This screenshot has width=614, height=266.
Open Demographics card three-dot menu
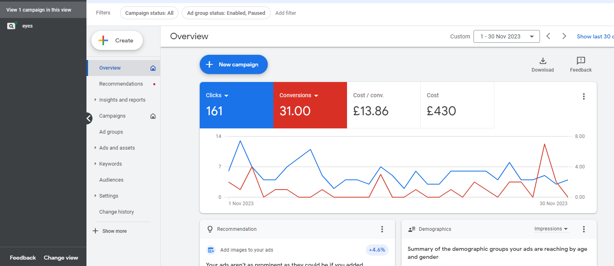point(584,229)
